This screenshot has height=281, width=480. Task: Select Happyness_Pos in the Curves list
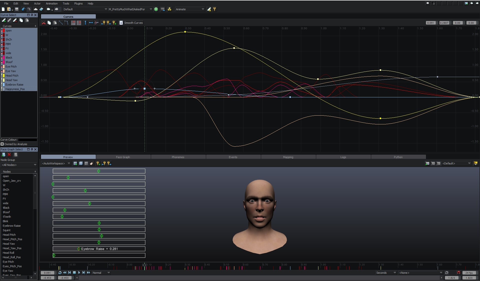tap(16, 89)
